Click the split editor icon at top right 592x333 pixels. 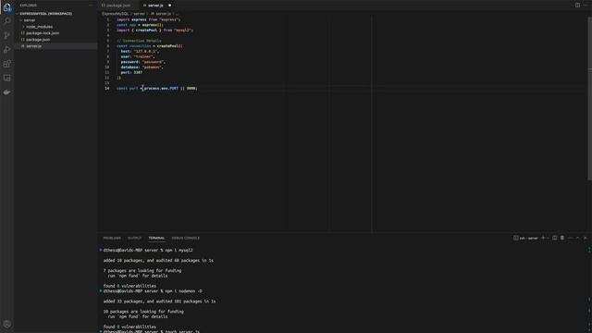577,6
